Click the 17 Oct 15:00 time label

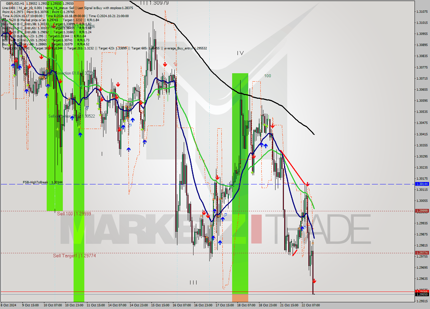[225, 305]
